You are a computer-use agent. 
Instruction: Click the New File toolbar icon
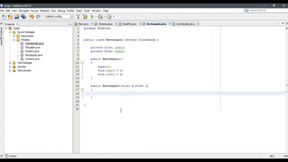4,17
